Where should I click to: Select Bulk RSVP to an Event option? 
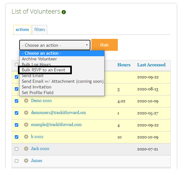[x=44, y=70]
